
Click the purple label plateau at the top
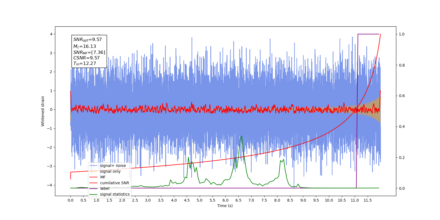[x=369, y=34]
